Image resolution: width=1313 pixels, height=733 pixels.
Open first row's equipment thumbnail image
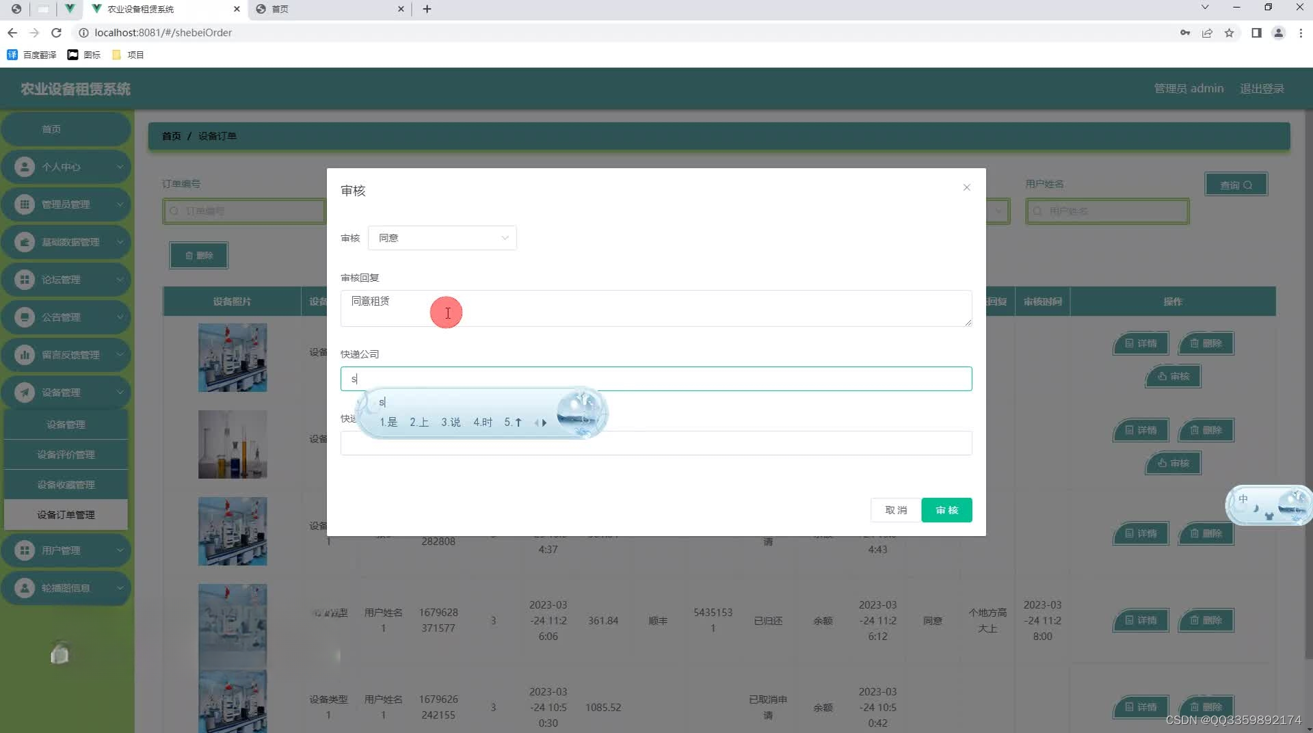pos(233,358)
